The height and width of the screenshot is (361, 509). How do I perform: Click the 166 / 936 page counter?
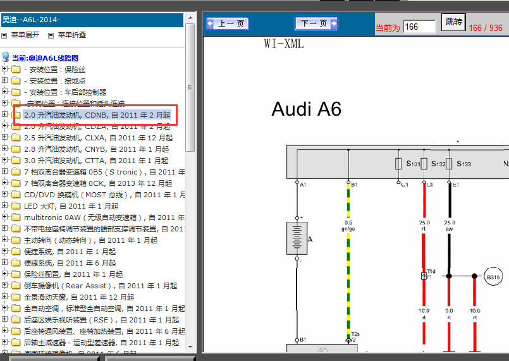[486, 28]
